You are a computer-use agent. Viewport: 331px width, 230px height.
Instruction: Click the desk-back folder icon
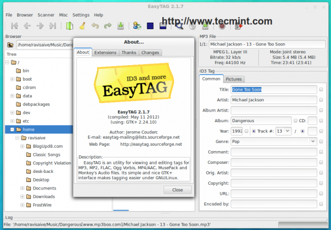point(28,171)
